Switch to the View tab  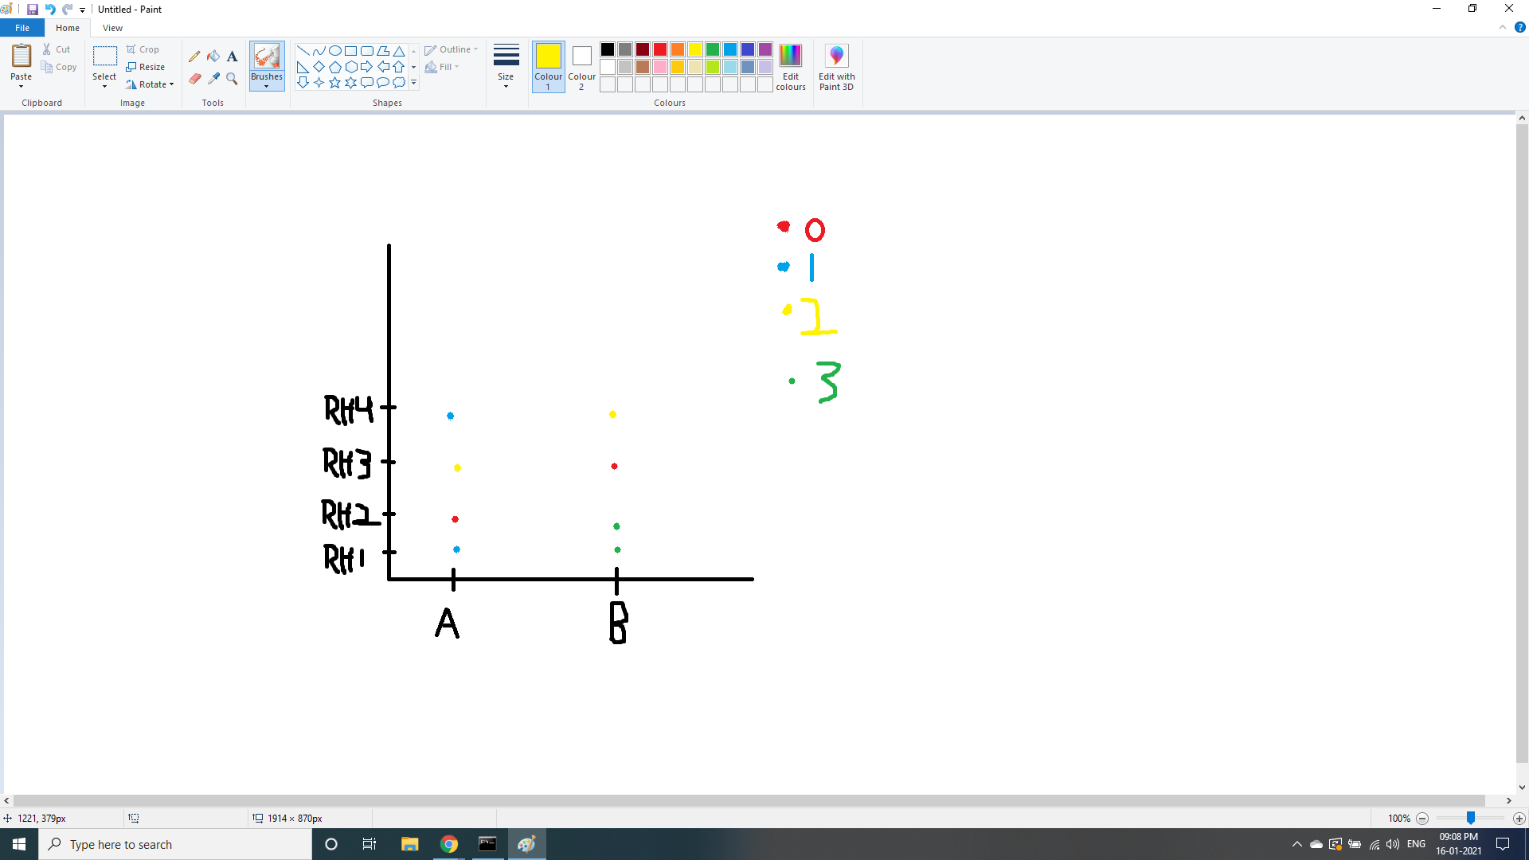click(x=112, y=28)
